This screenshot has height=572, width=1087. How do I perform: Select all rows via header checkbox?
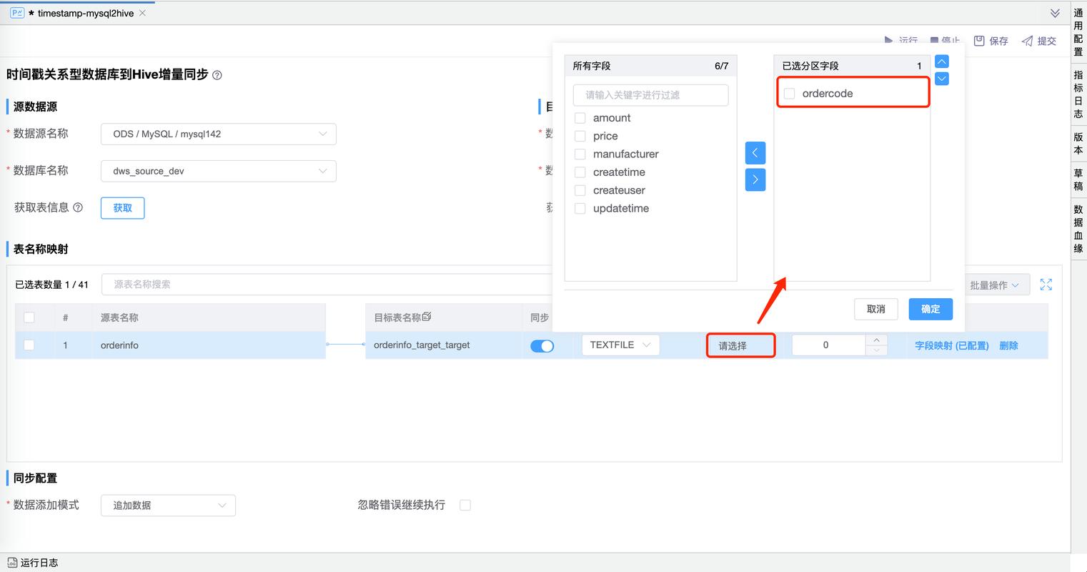click(29, 317)
